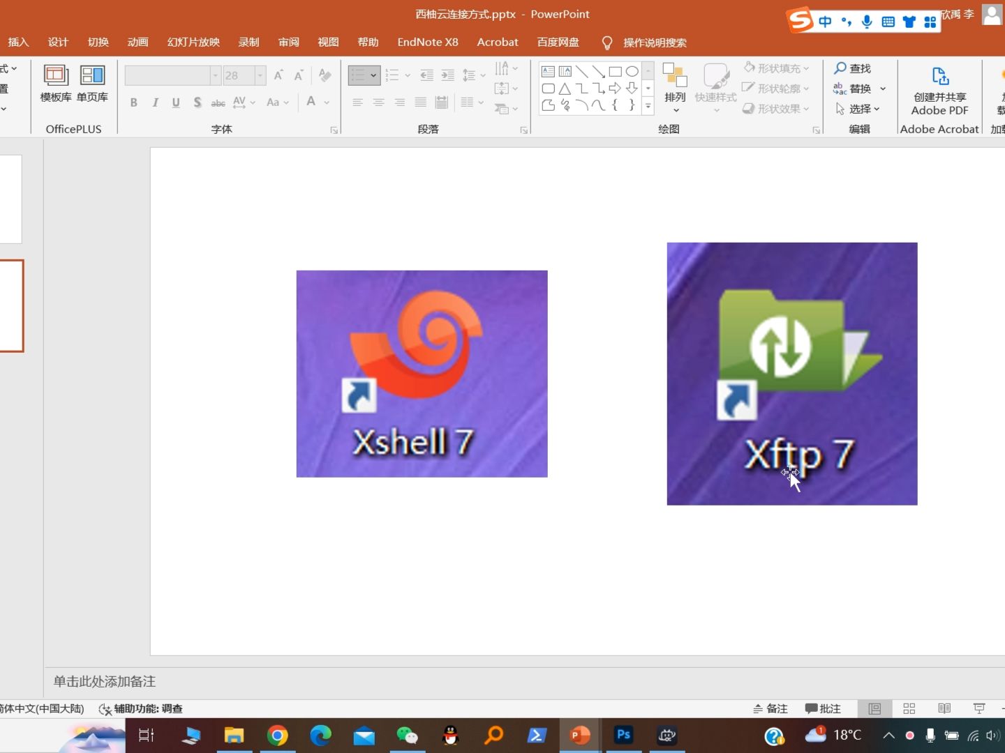Viewport: 1005px width, 753px height.
Task: Select the Xshell 7 image on slide
Action: coord(422,374)
